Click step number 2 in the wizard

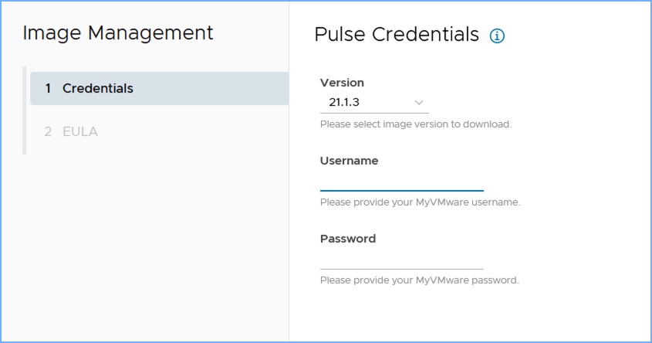click(48, 132)
